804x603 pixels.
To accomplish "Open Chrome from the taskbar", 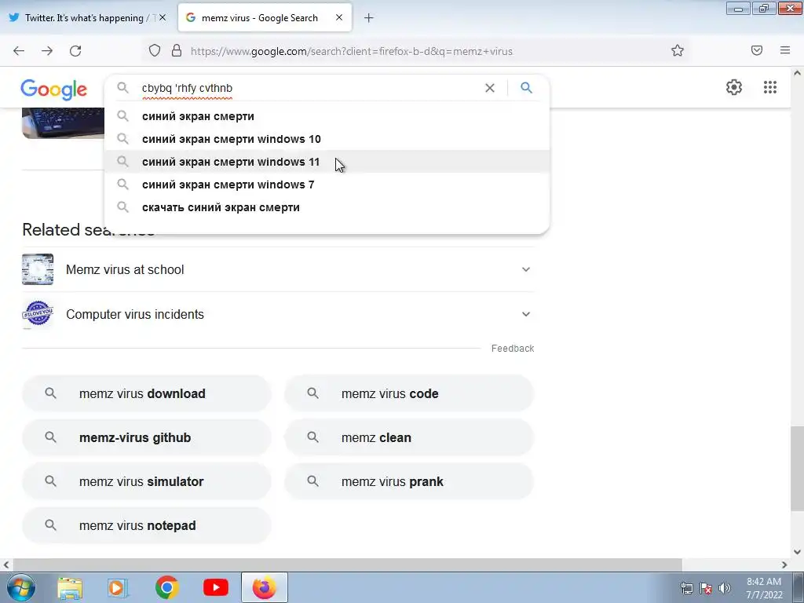I will [166, 587].
